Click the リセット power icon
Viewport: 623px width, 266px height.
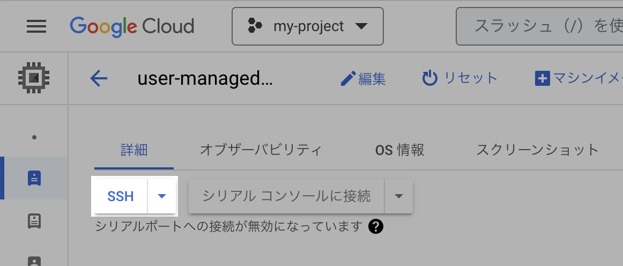[x=430, y=79]
